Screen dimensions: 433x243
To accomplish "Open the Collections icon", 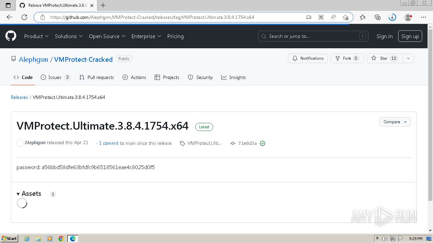I will coord(378,17).
